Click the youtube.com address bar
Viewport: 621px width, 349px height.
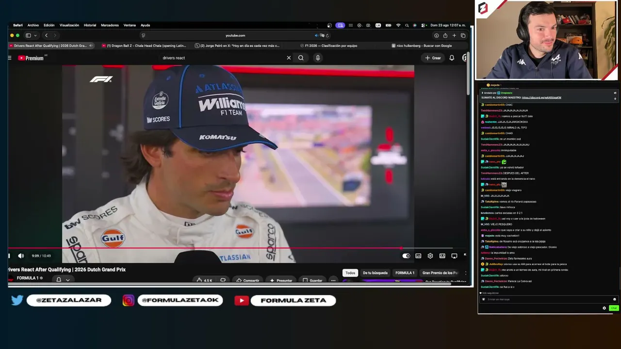[235, 35]
